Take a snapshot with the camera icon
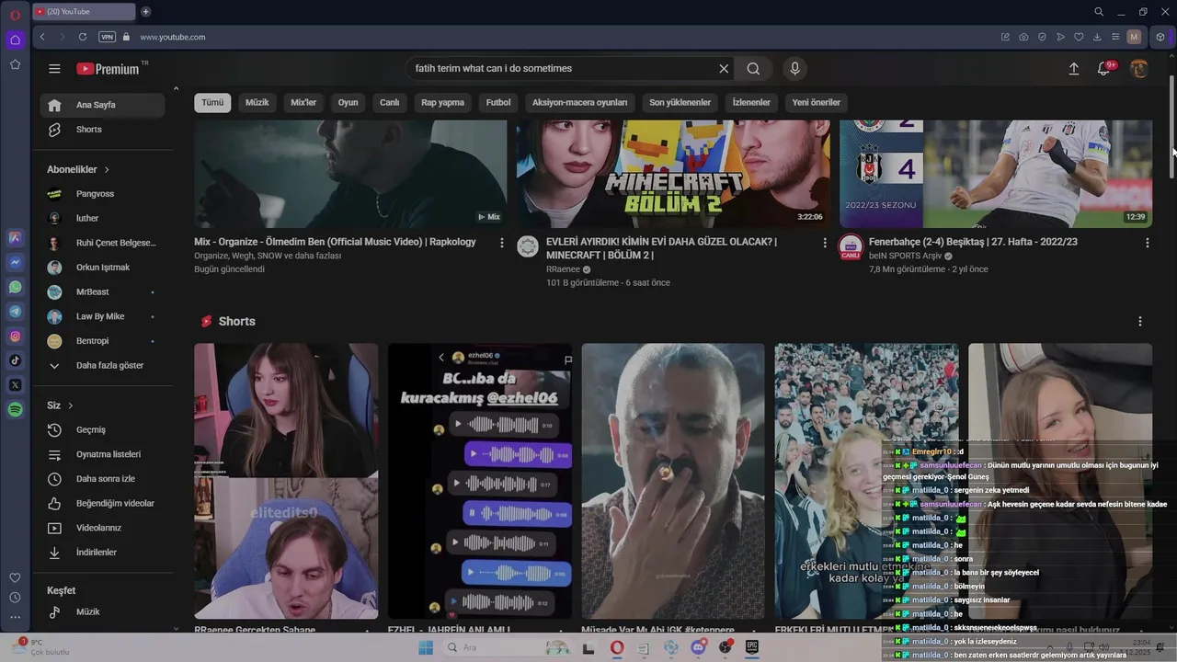The image size is (1177, 662). click(x=1023, y=37)
